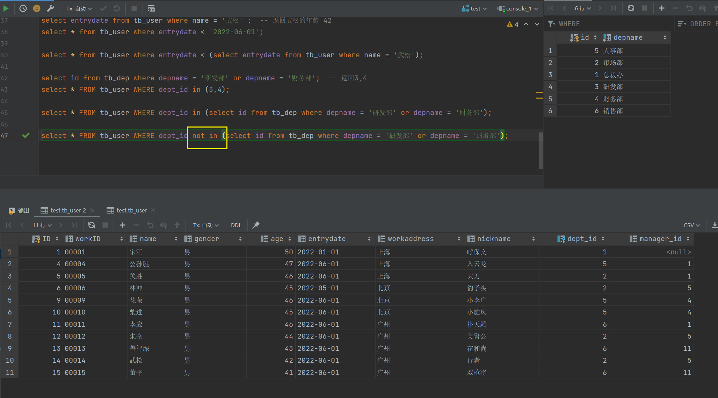The image size is (718, 398).
Task: Open the query history clock icon
Action: (x=23, y=8)
